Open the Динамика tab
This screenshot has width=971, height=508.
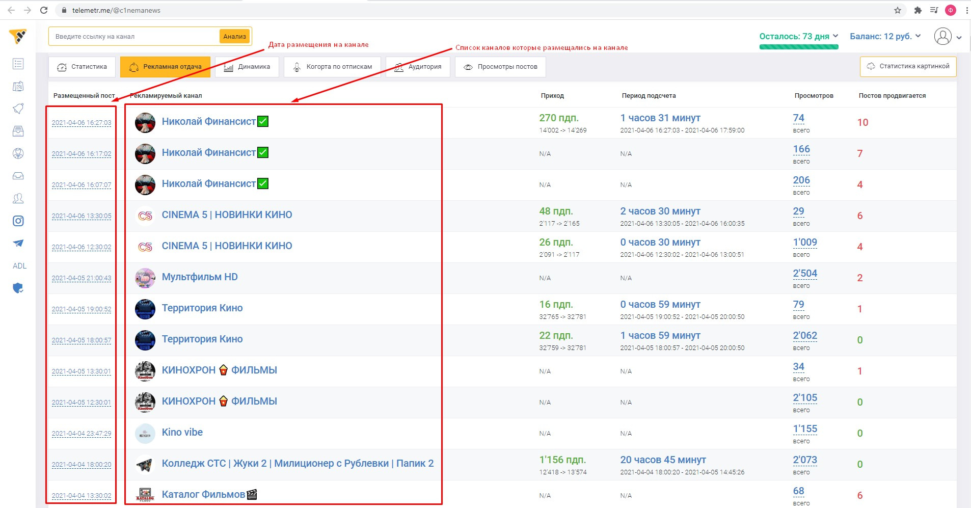pyautogui.click(x=247, y=67)
